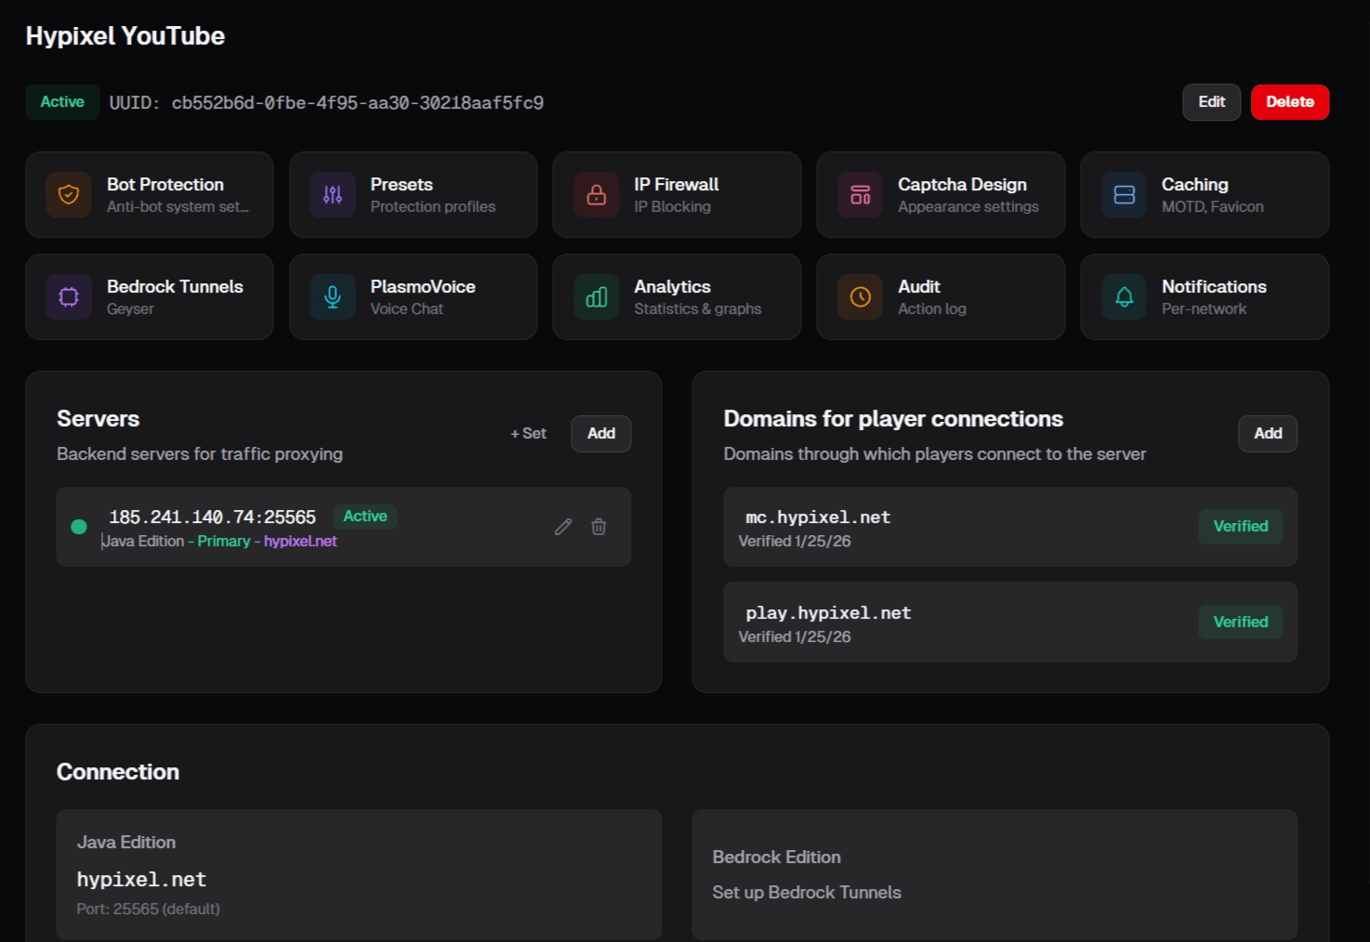Image resolution: width=1370 pixels, height=942 pixels.
Task: Click the Captcha Design layout icon
Action: tap(861, 194)
